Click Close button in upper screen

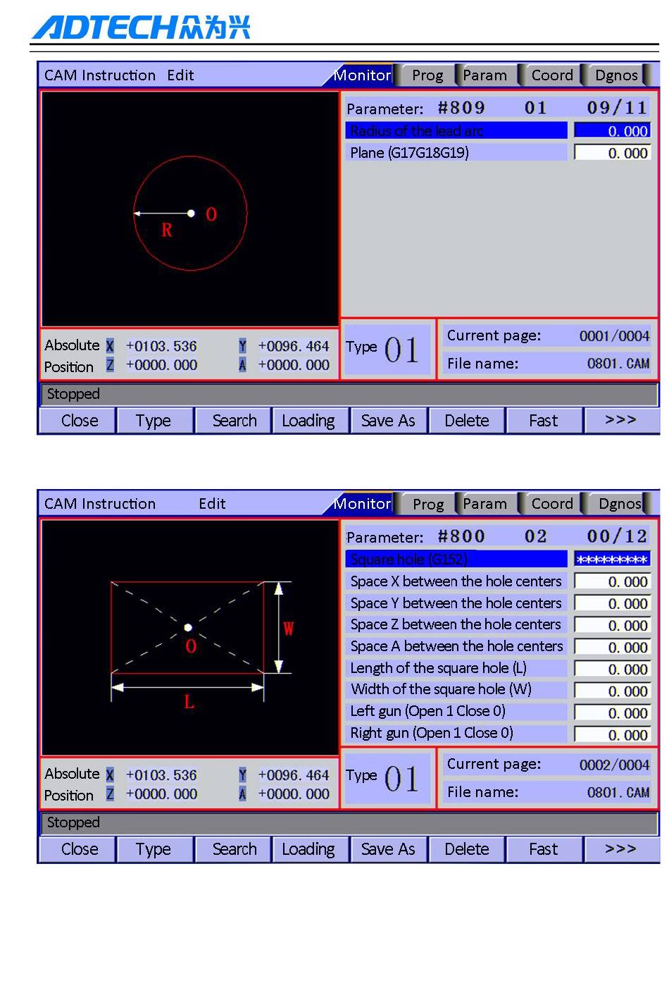coord(78,421)
